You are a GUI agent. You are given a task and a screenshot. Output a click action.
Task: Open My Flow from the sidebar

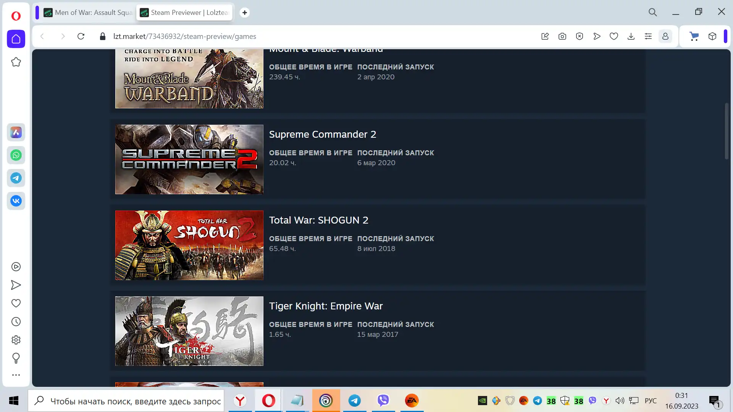coord(16,285)
